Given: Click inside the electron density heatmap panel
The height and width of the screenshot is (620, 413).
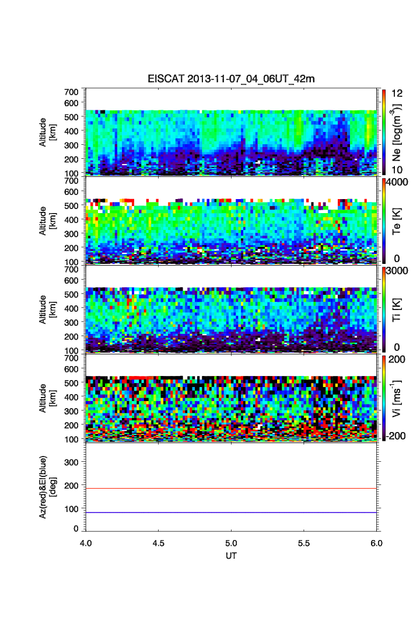Looking at the screenshot, I should pos(231,132).
